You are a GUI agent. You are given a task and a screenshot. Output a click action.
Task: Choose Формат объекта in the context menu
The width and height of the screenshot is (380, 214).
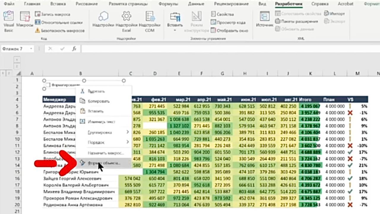click(x=103, y=163)
